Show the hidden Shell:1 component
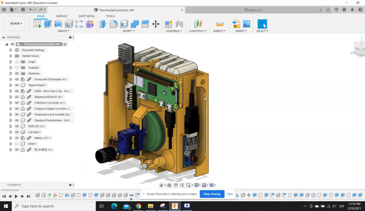Screen dimensions: 365x211 (17, 144)
